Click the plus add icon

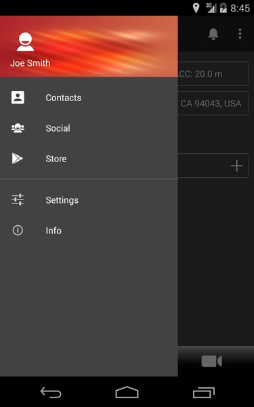click(236, 166)
